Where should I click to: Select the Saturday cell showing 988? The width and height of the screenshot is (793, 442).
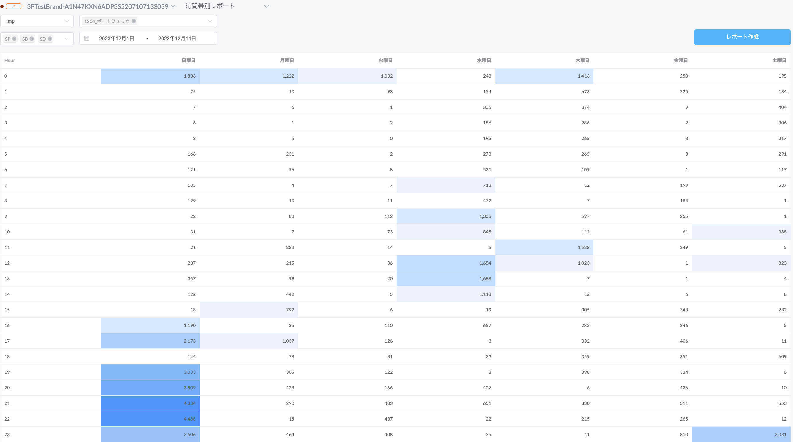click(x=741, y=232)
